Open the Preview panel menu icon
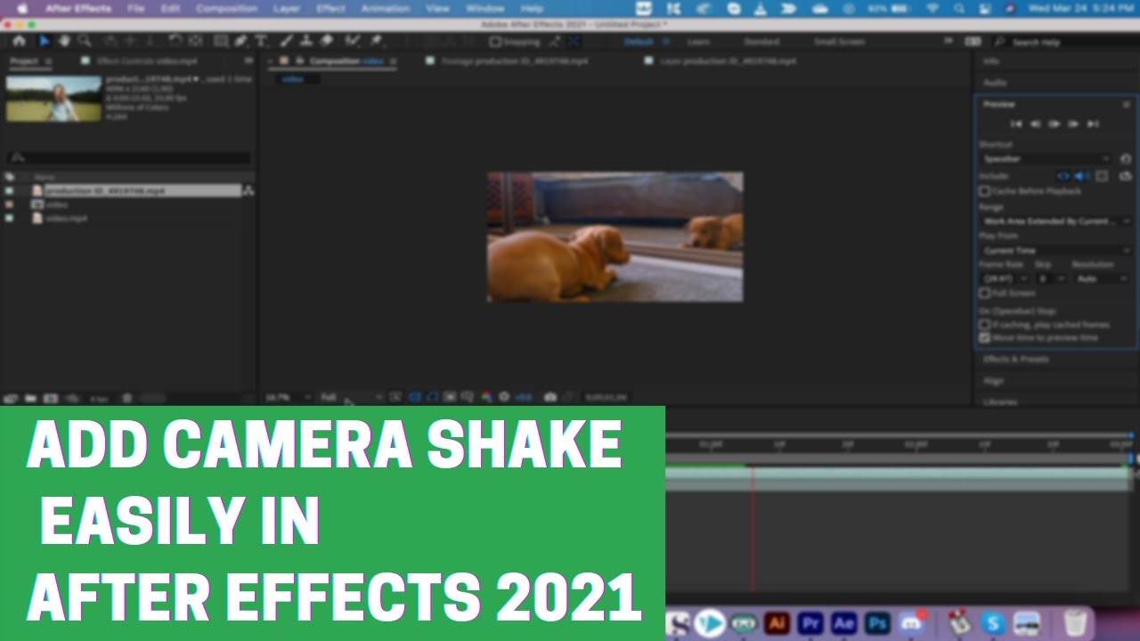Viewport: 1140px width, 641px height. click(1126, 104)
